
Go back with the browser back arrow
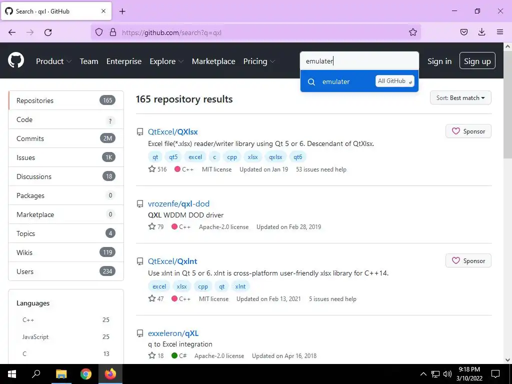12,32
